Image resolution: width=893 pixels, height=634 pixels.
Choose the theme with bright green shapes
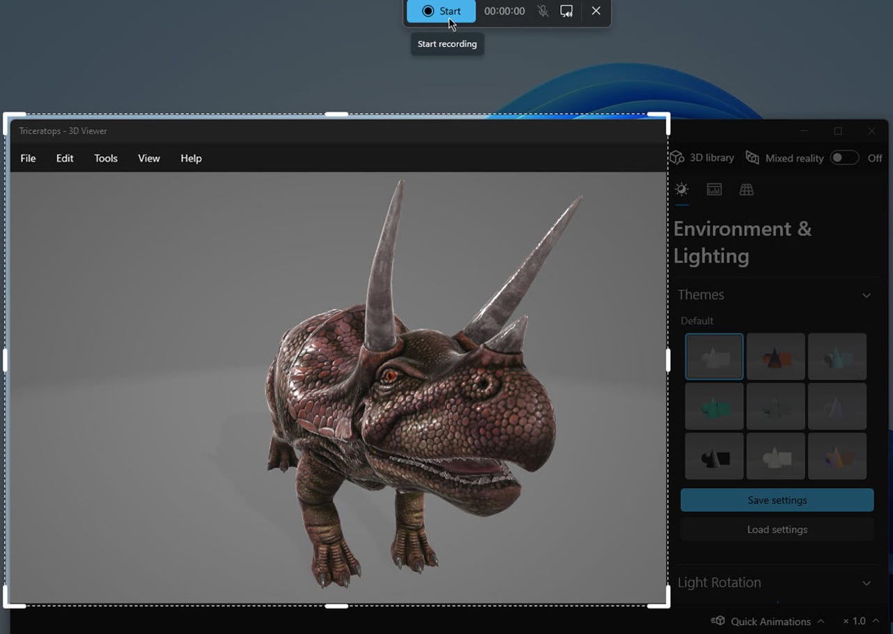point(714,406)
